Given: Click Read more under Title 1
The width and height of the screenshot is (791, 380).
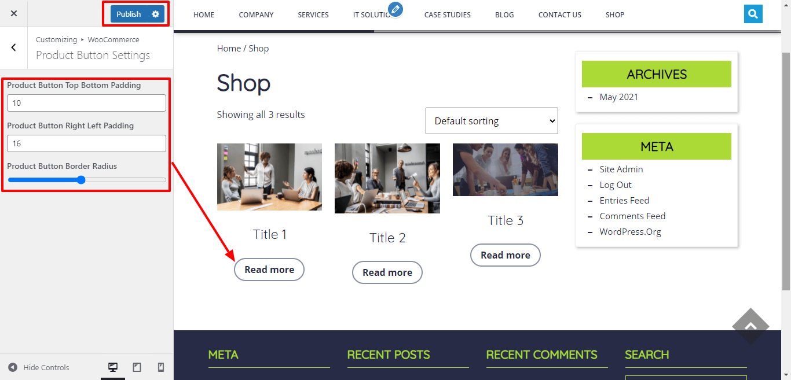Looking at the screenshot, I should [x=269, y=270].
